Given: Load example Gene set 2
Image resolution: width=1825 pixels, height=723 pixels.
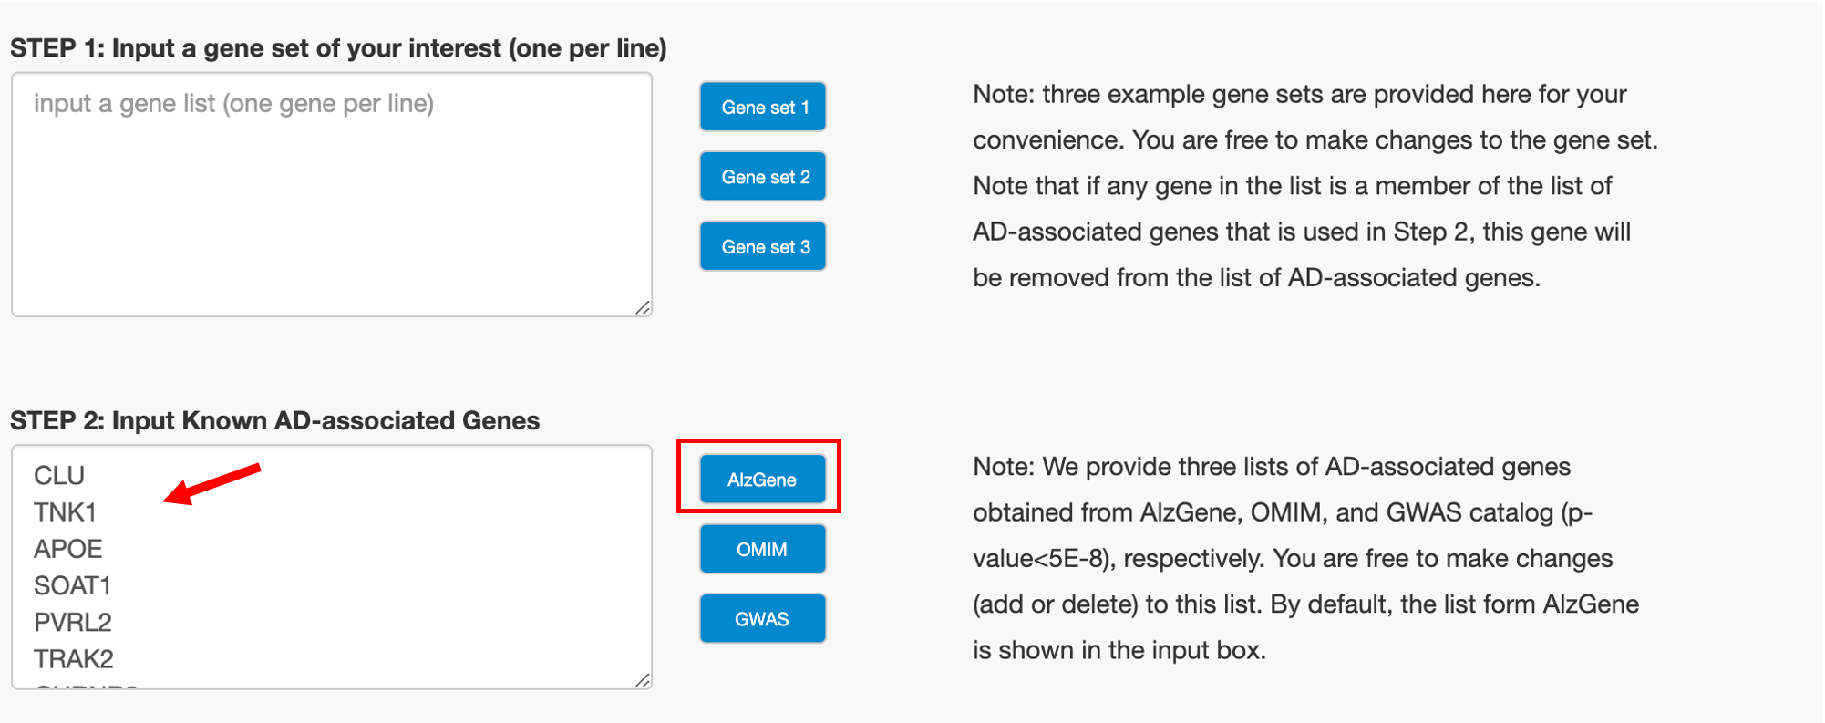Looking at the screenshot, I should pos(763,177).
